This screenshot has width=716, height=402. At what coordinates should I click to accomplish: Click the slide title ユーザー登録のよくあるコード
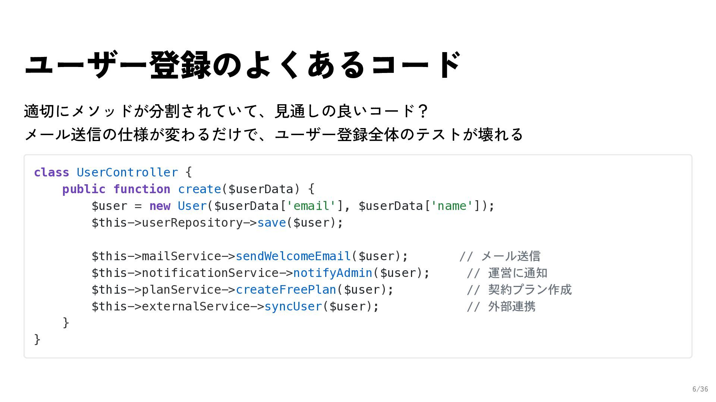[242, 65]
